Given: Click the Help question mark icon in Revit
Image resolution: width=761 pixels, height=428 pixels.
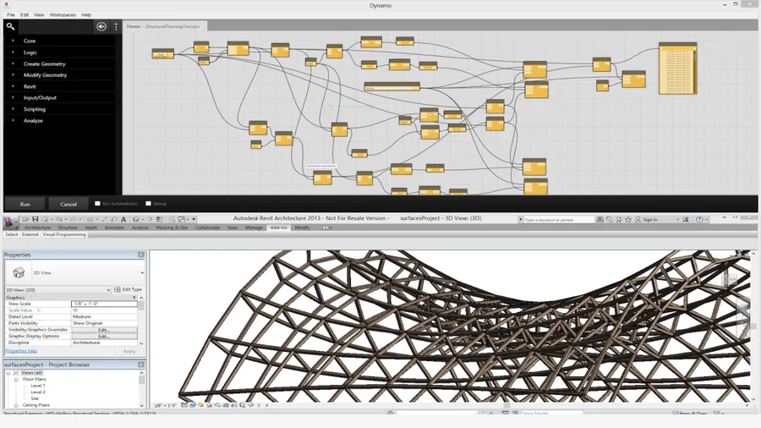Looking at the screenshot, I should tap(699, 220).
